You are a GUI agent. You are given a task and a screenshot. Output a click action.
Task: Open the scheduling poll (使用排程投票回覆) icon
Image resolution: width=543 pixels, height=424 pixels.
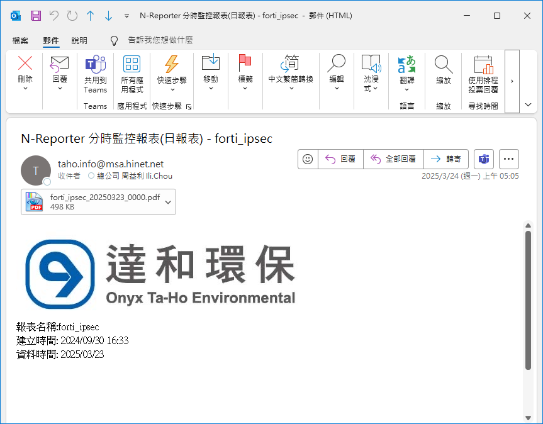click(483, 64)
